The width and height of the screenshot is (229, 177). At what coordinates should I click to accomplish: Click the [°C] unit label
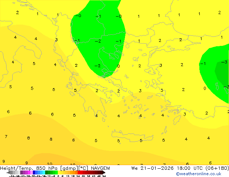[x=83, y=168]
